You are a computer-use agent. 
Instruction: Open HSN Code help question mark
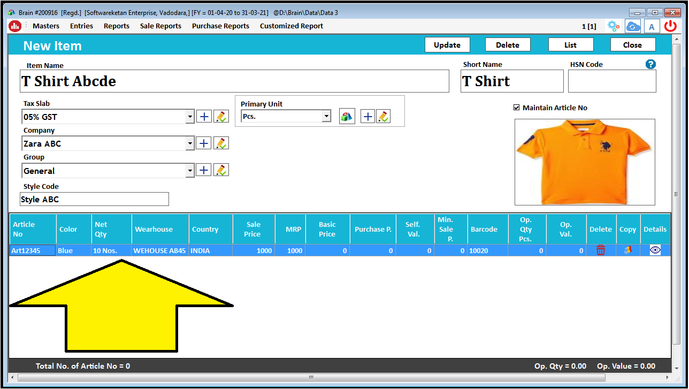point(650,64)
